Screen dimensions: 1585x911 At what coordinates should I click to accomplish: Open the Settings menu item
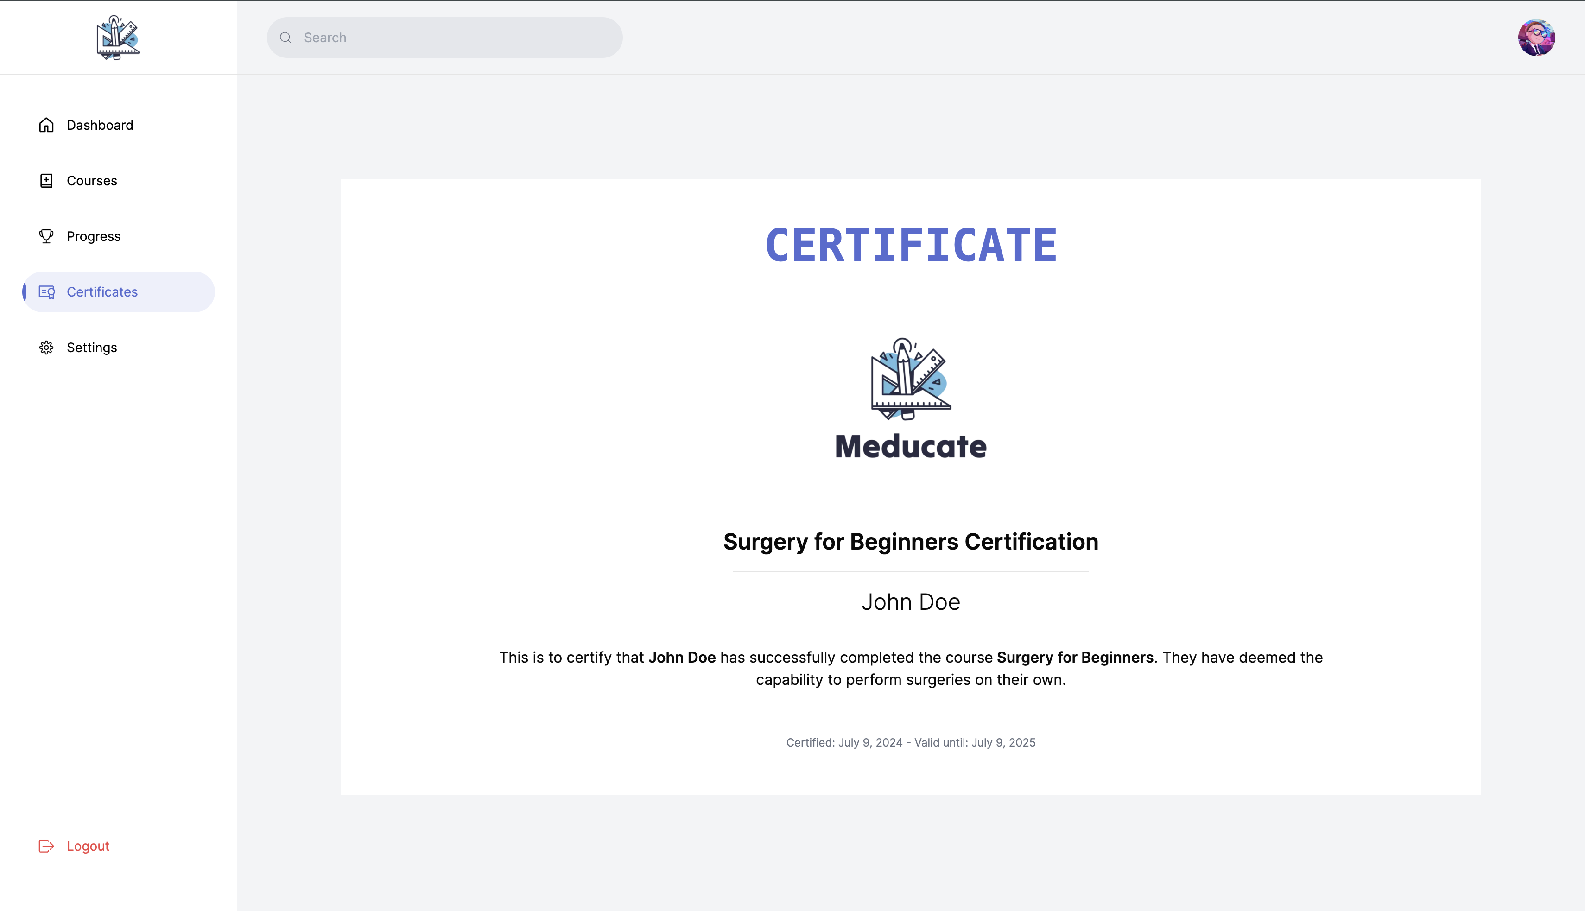pos(92,348)
